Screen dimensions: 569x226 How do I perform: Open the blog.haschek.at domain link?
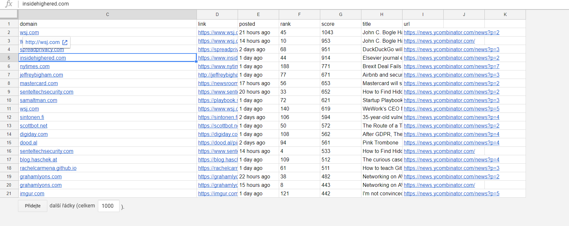coord(39,159)
